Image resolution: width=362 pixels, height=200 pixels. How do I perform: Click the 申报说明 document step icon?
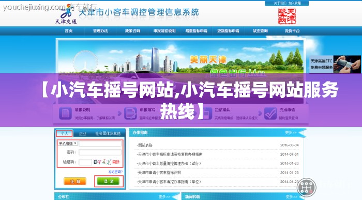point(65,113)
